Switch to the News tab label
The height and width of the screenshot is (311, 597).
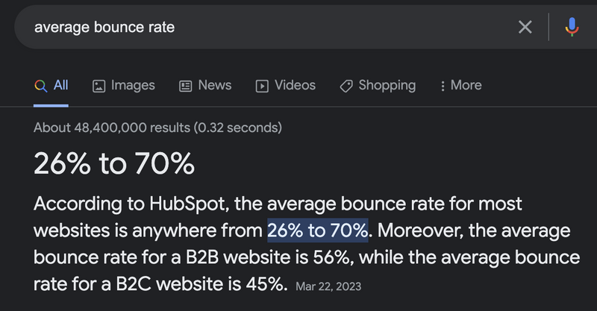tap(215, 85)
